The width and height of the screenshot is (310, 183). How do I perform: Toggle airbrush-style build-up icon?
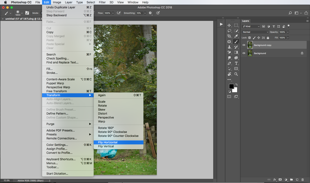coord(119,13)
